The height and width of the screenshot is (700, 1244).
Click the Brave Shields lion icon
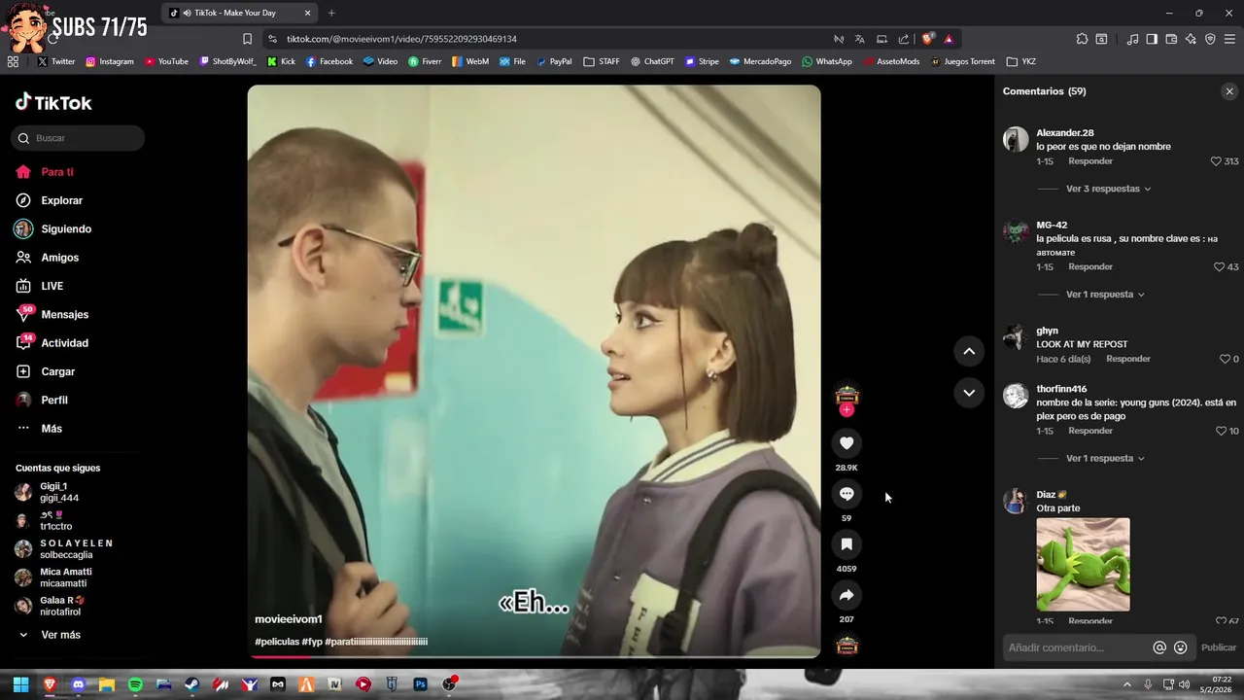(928, 39)
